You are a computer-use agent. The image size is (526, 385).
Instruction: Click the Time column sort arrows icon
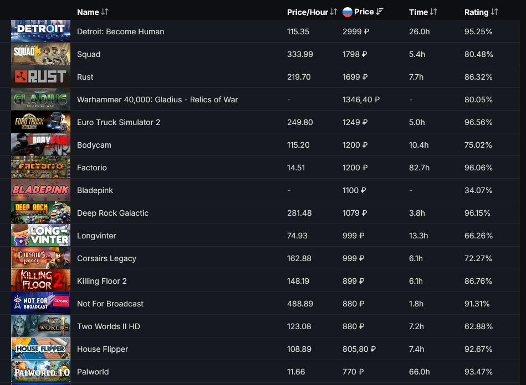click(x=433, y=12)
